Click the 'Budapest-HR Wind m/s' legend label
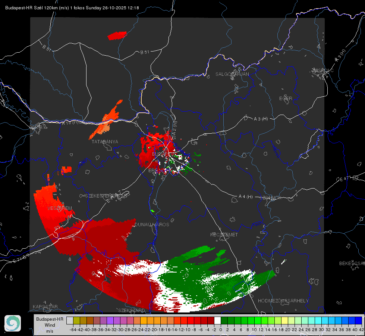This screenshot has width=365, height=336. [50, 325]
